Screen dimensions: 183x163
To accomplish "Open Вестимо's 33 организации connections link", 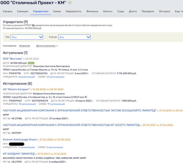I will click(x=55, y=77).
